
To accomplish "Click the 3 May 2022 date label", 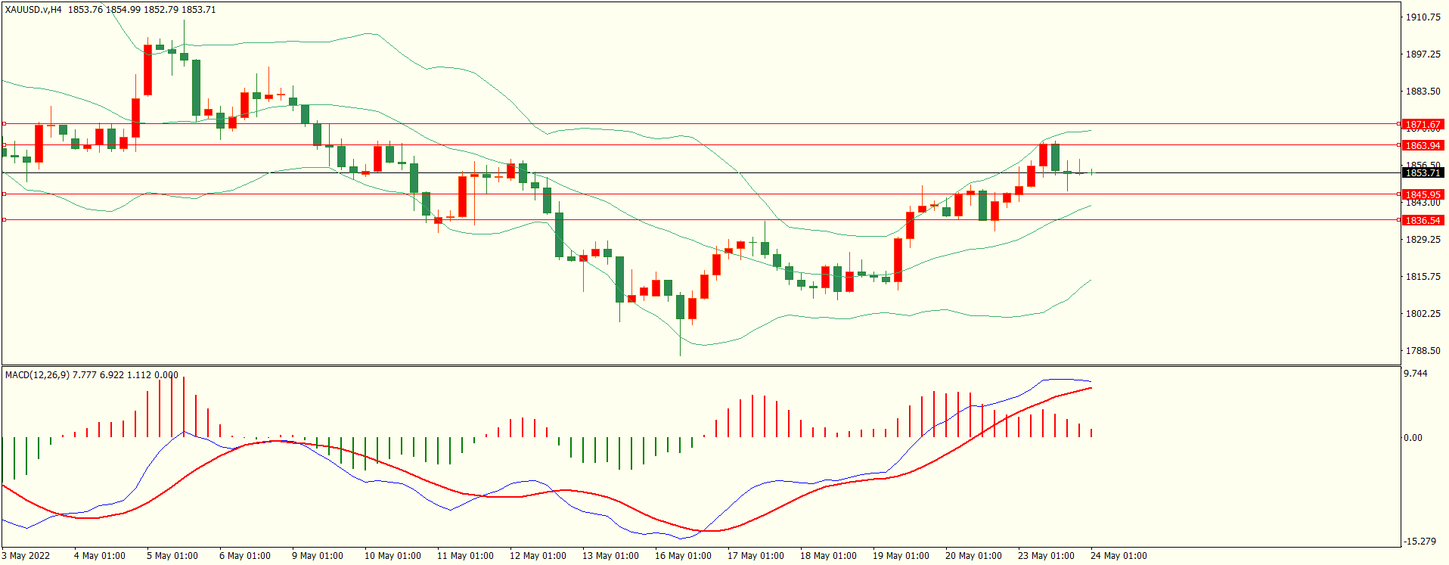I will click(x=26, y=556).
